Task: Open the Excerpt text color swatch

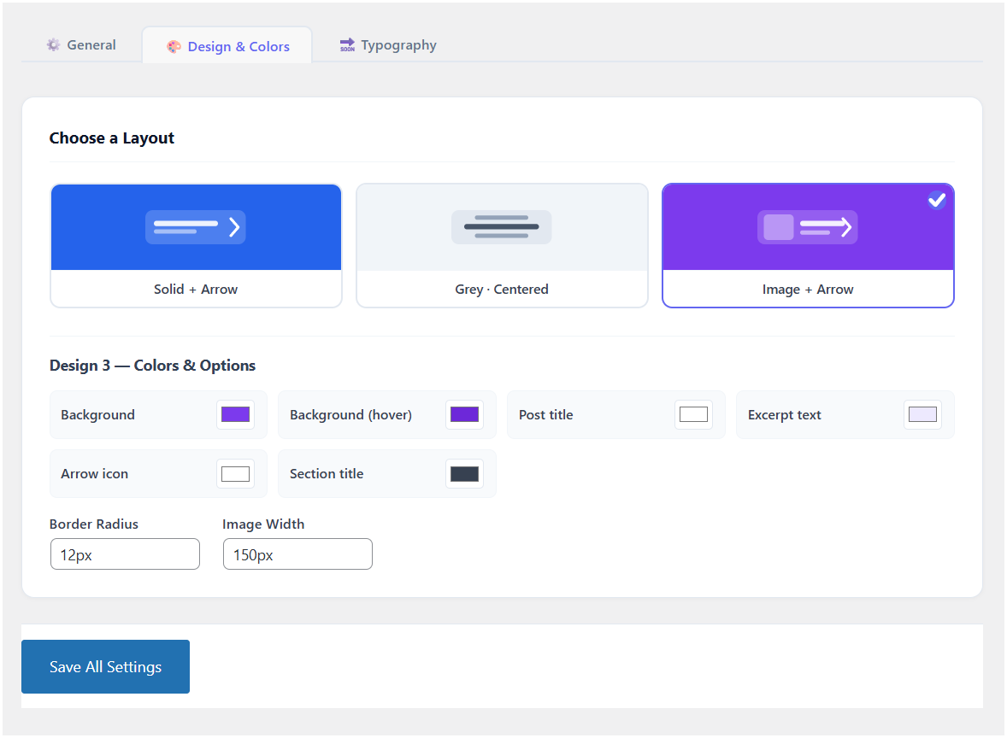Action: (922, 414)
